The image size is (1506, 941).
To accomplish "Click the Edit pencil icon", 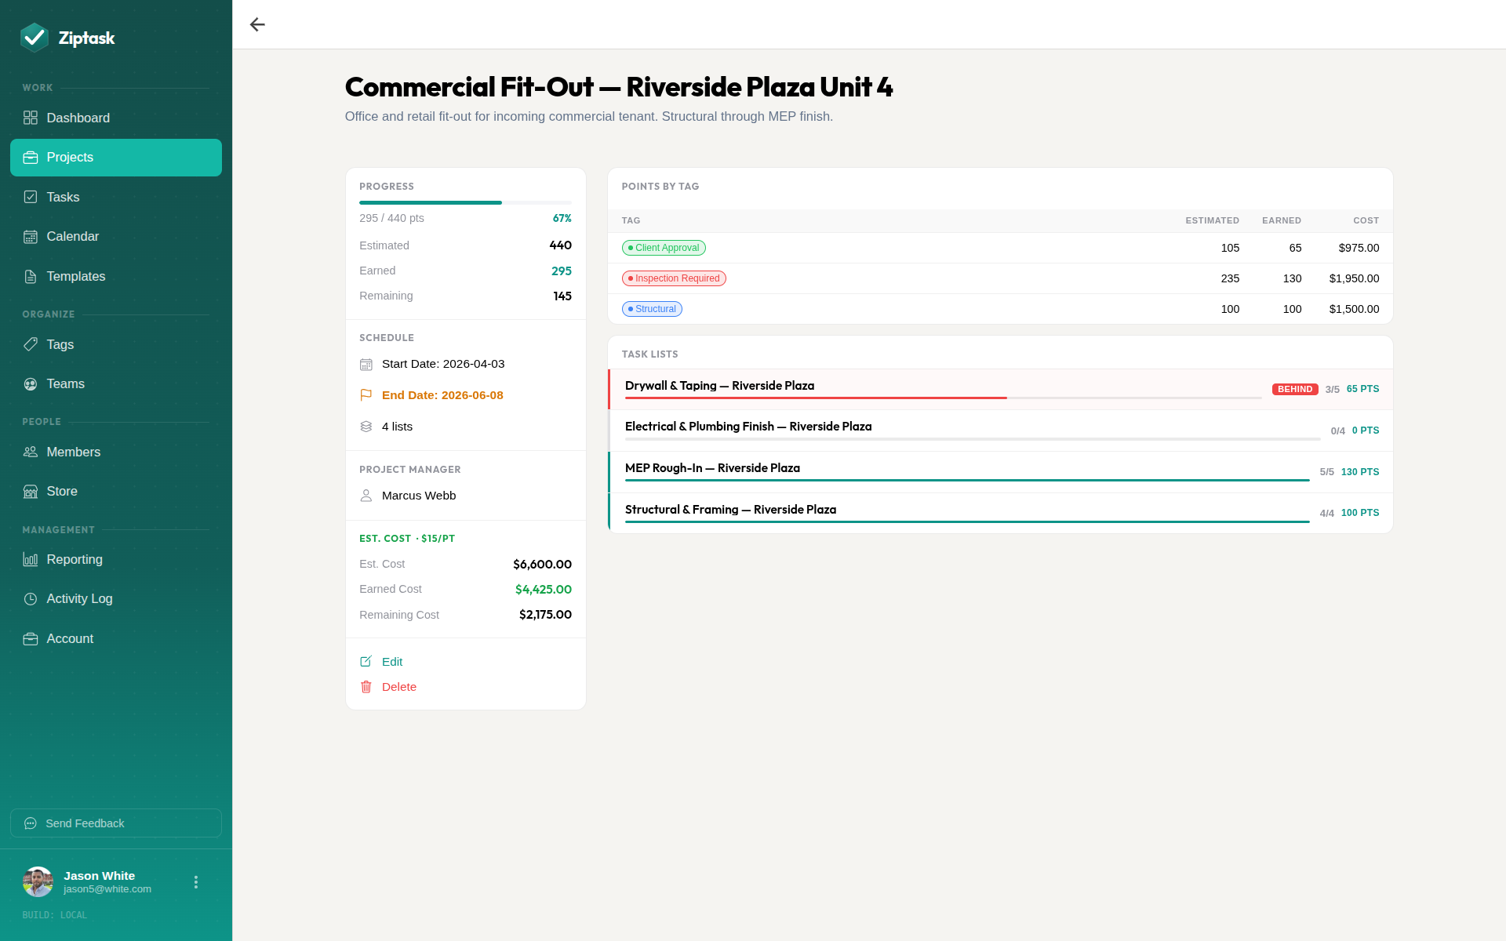I will pos(366,662).
